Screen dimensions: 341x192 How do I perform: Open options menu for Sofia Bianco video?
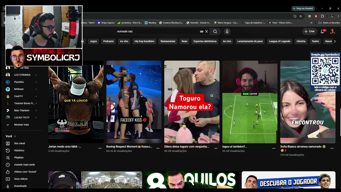click(332, 148)
